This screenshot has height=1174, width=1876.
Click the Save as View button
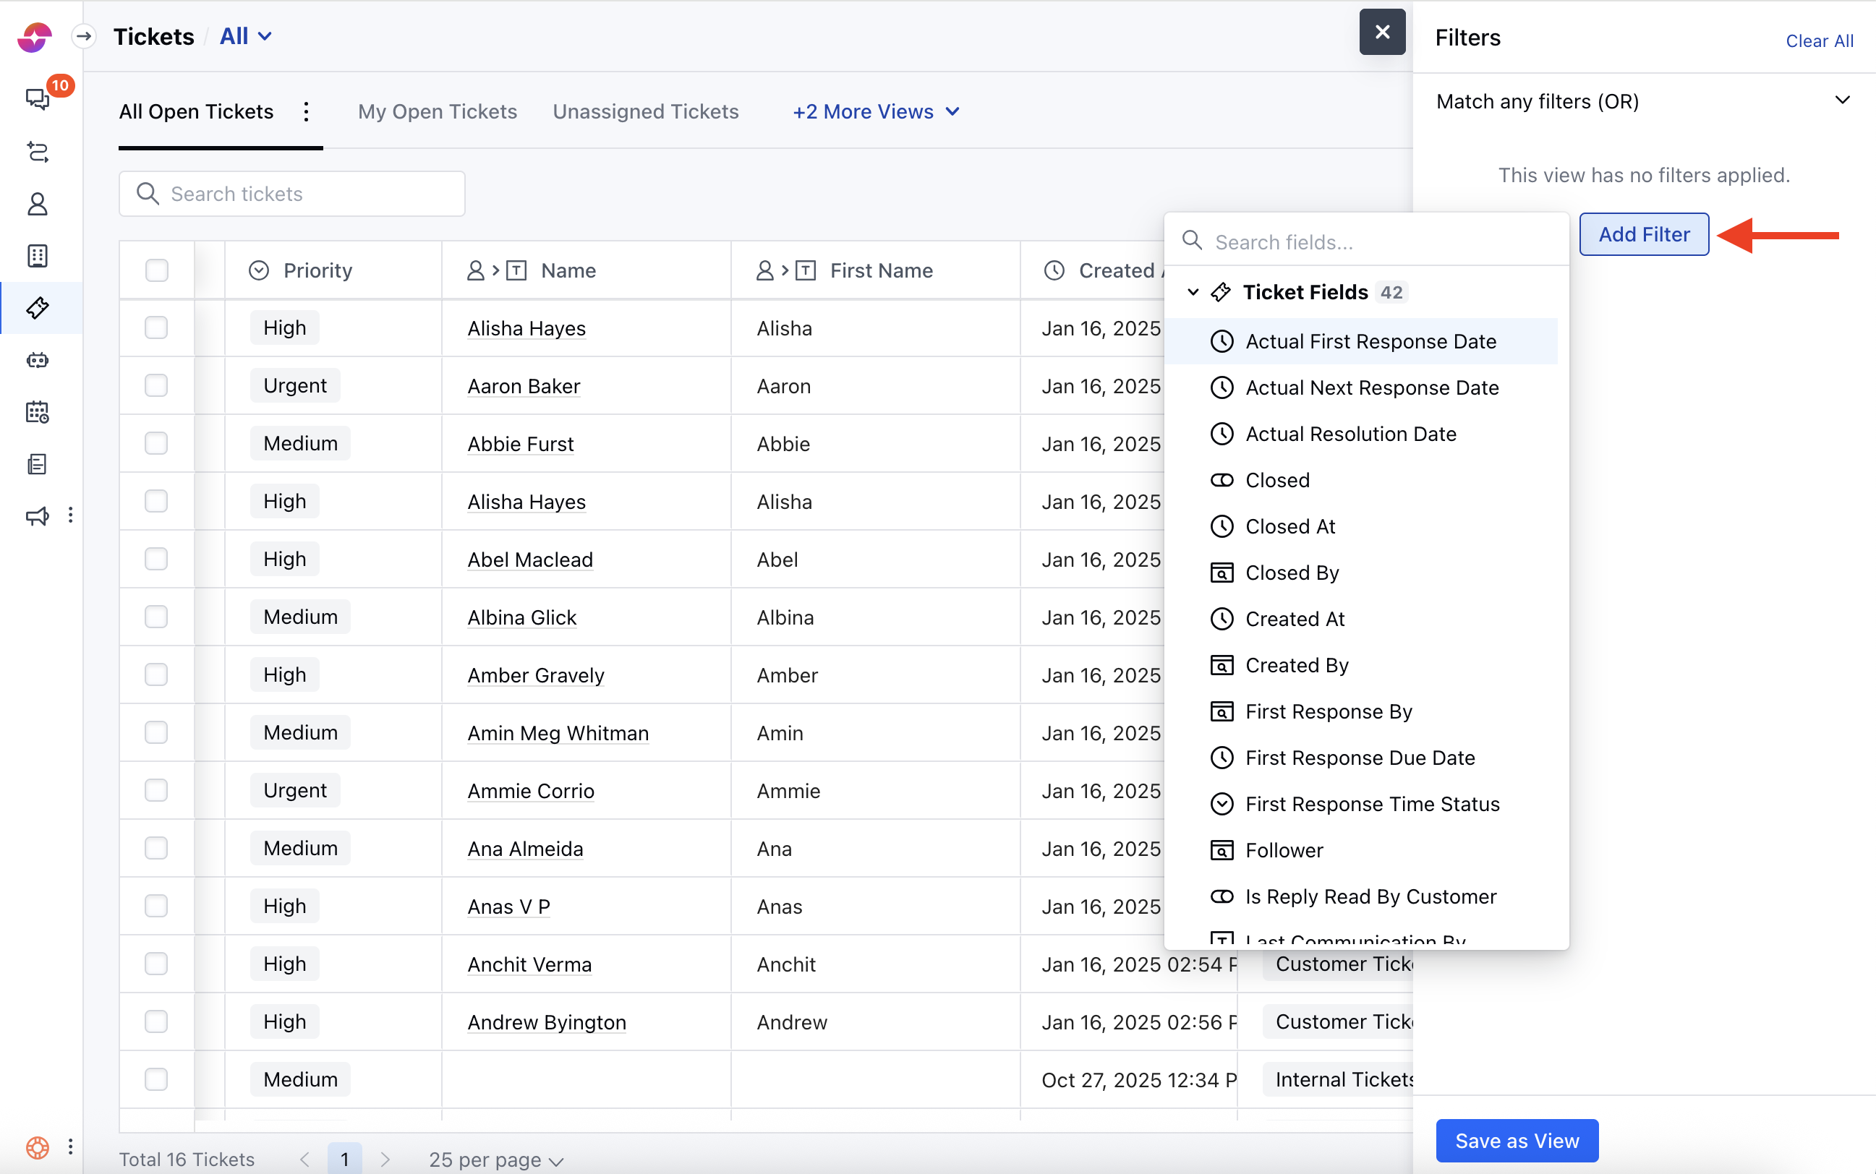tap(1517, 1140)
